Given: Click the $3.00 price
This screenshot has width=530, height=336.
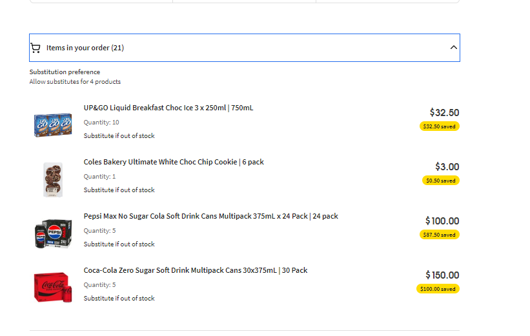Looking at the screenshot, I should [447, 167].
